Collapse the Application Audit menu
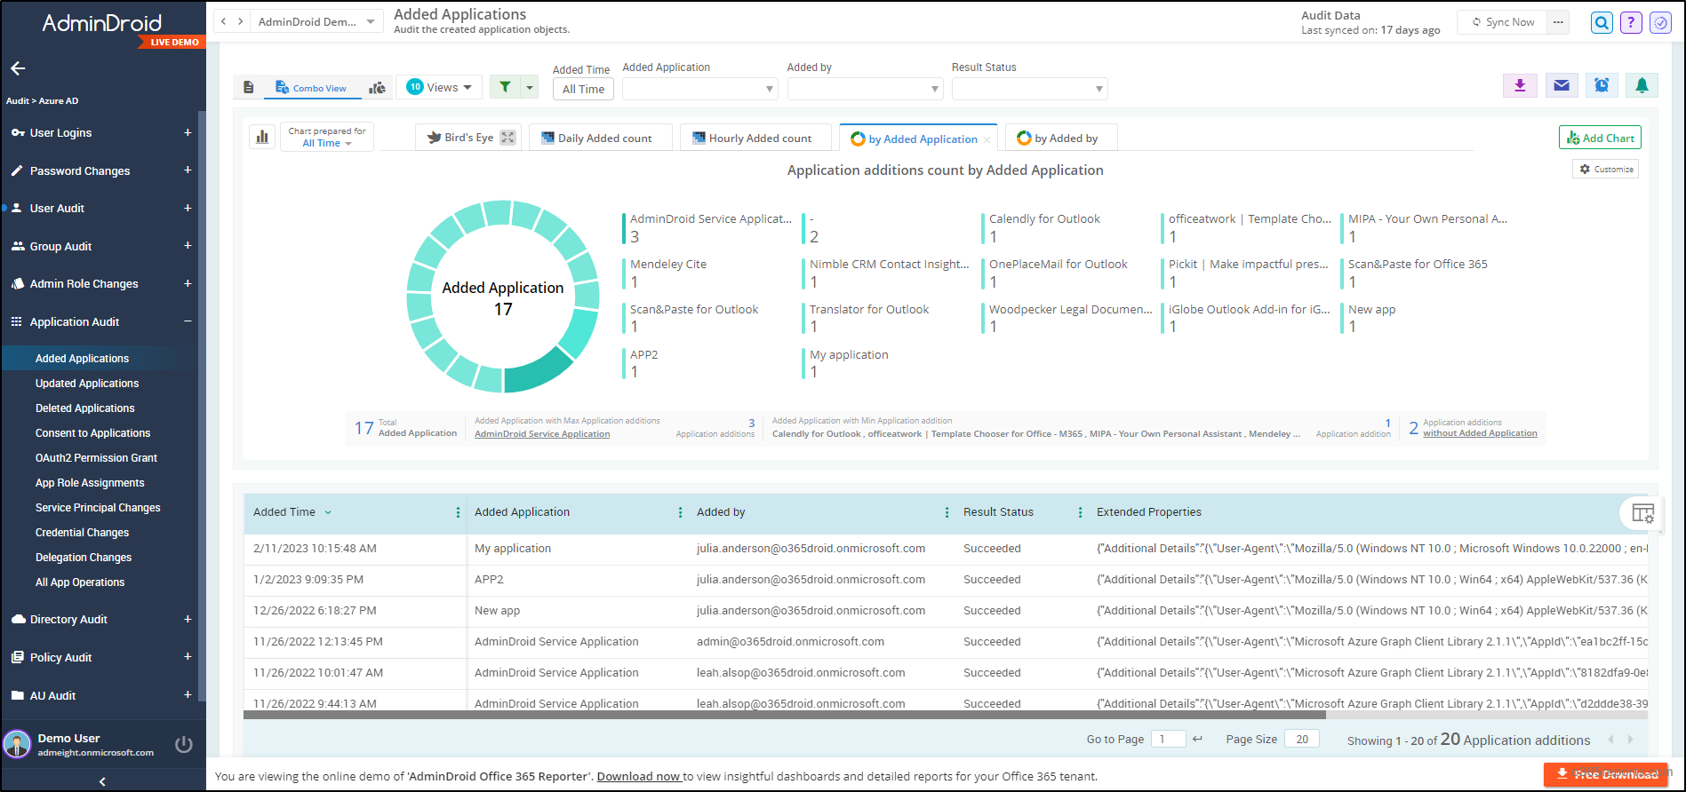Viewport: 1686px width, 792px height. pyautogui.click(x=188, y=321)
